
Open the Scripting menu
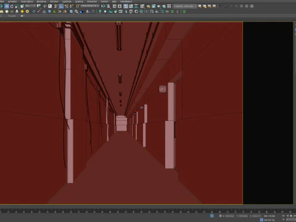[x=79, y=1]
